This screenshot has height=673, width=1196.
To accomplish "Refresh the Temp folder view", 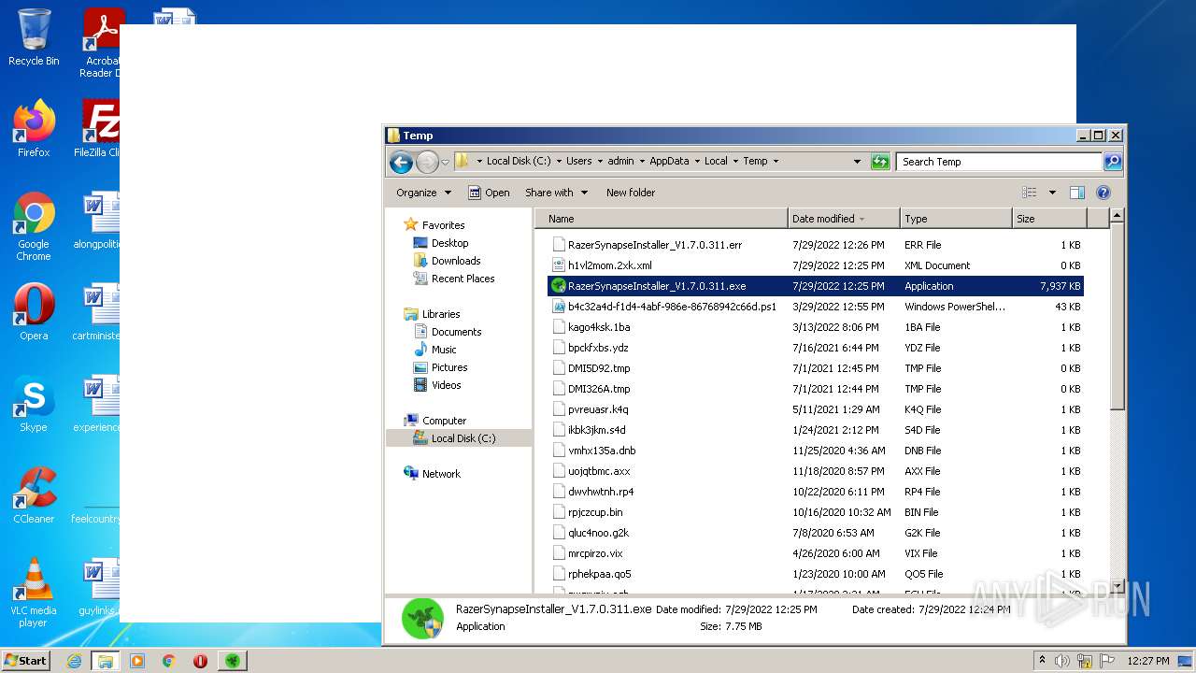I will [x=880, y=162].
